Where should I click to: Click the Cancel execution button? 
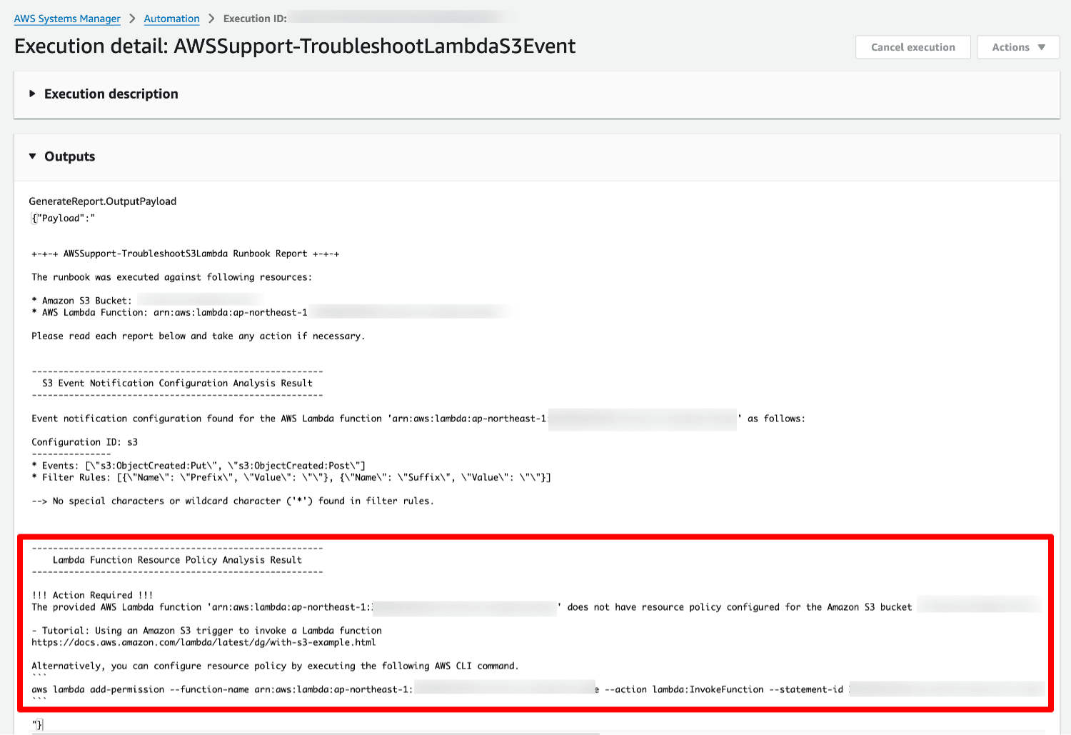[x=912, y=47]
